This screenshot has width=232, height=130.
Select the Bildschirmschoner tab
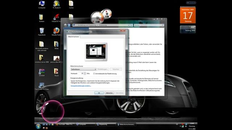74,37
